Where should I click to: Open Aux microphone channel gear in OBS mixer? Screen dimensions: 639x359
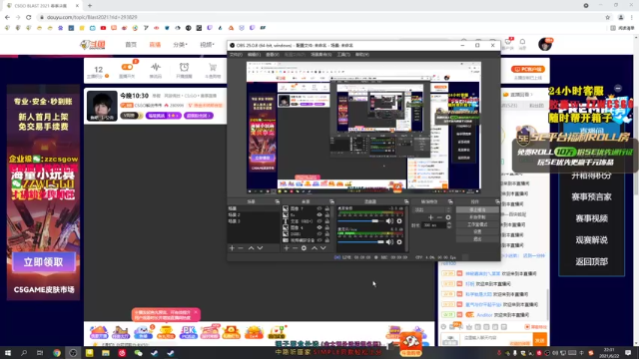[399, 241]
